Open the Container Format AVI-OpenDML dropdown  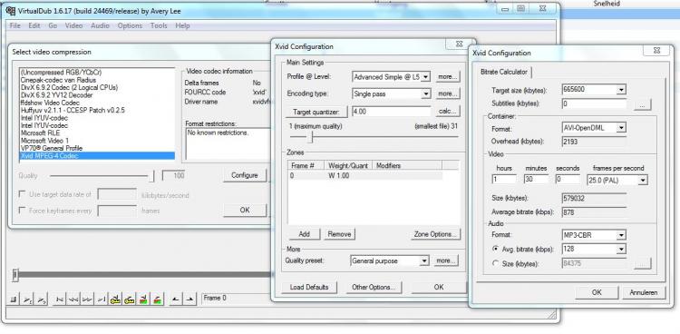click(x=621, y=128)
